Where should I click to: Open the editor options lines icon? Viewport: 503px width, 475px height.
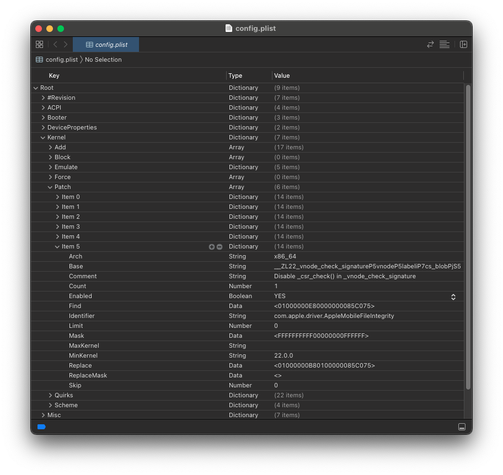(x=445, y=45)
